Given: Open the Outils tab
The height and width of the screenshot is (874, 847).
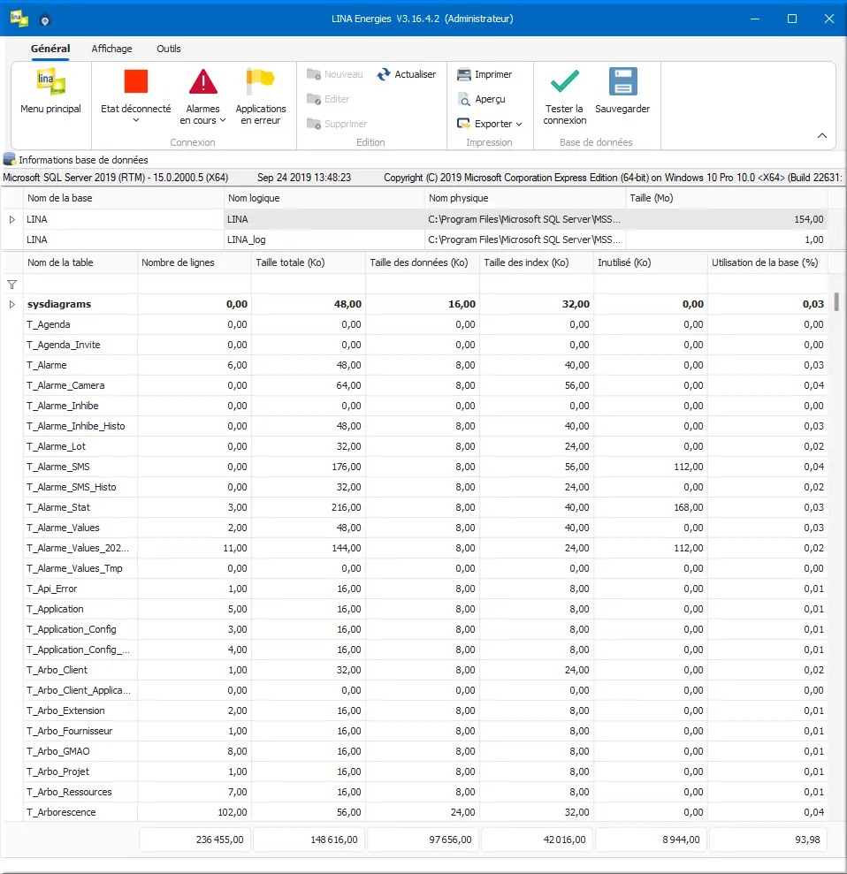Looking at the screenshot, I should pos(168,49).
